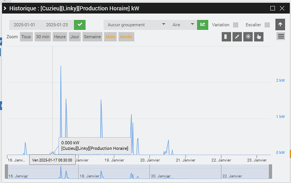Click the 22. Janvier label in navigator

[232, 176]
